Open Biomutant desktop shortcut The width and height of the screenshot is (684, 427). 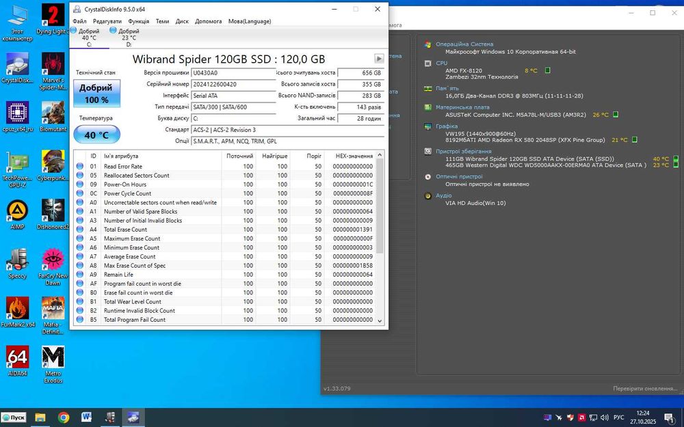(53, 117)
